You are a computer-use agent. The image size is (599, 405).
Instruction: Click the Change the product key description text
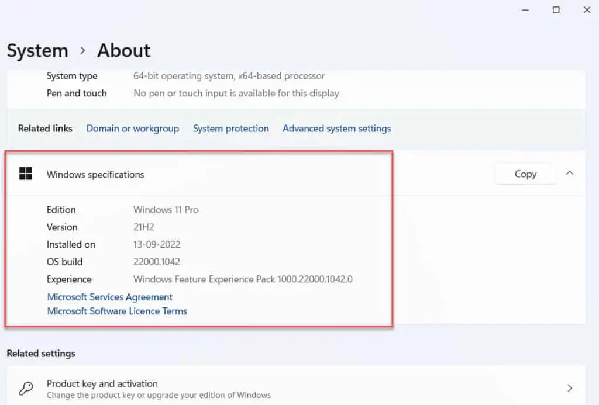159,395
